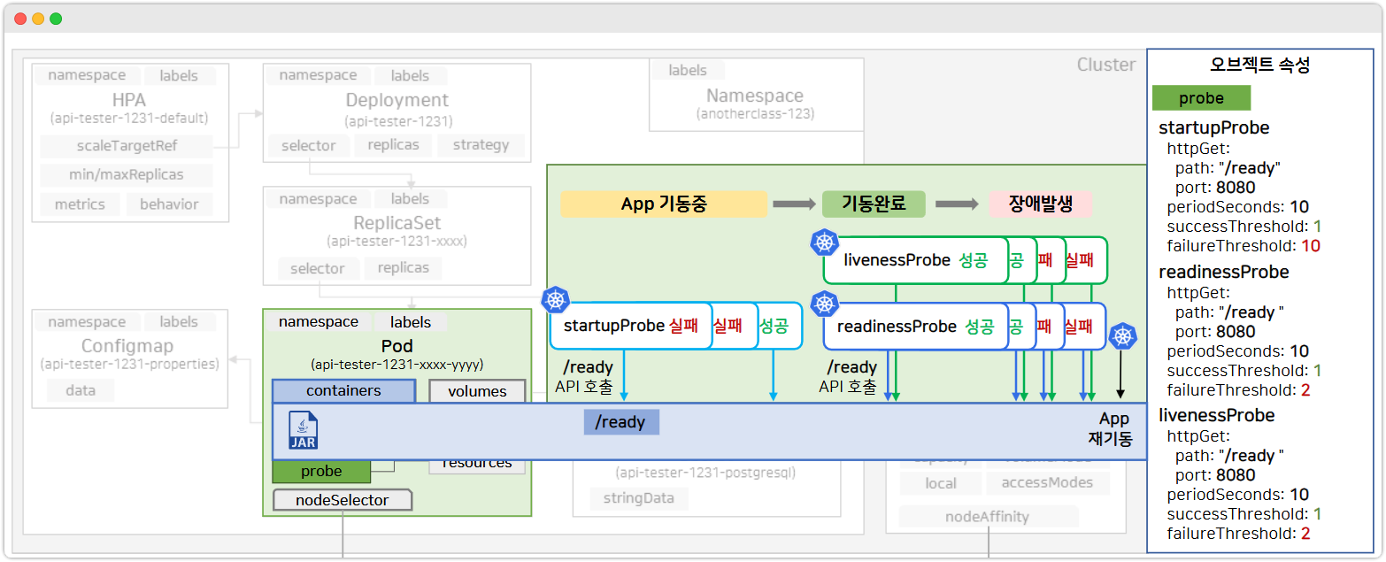
Task: Click the 기동완료 stage label
Action: pyautogui.click(x=874, y=204)
